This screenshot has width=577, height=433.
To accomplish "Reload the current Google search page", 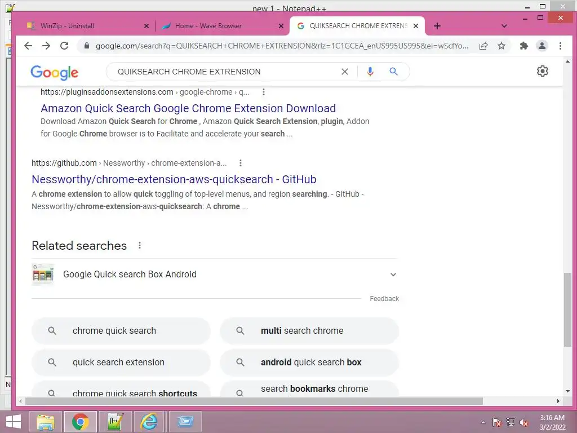I will [x=64, y=46].
